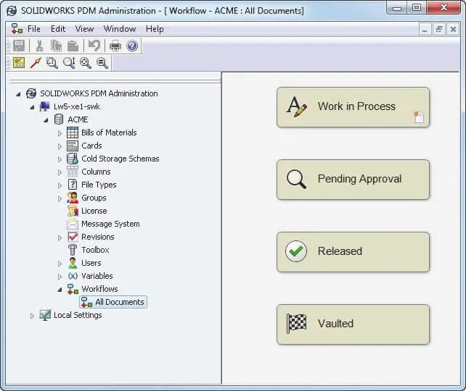The image size is (466, 391).
Task: Click the new-file marker on Work in Process
Action: click(x=419, y=117)
